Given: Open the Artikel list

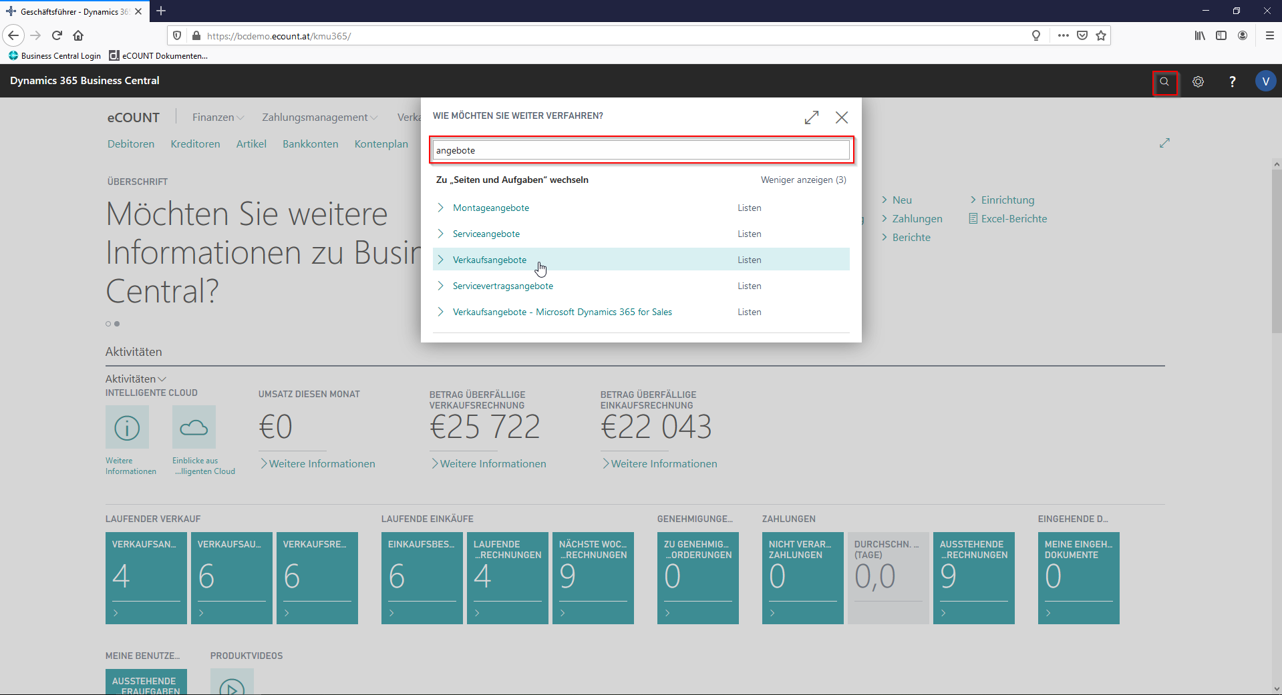Looking at the screenshot, I should [251, 144].
